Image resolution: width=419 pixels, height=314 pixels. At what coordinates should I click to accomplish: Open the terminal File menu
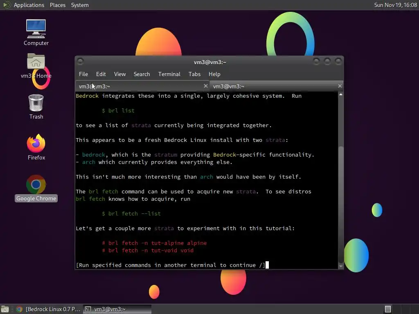point(83,74)
